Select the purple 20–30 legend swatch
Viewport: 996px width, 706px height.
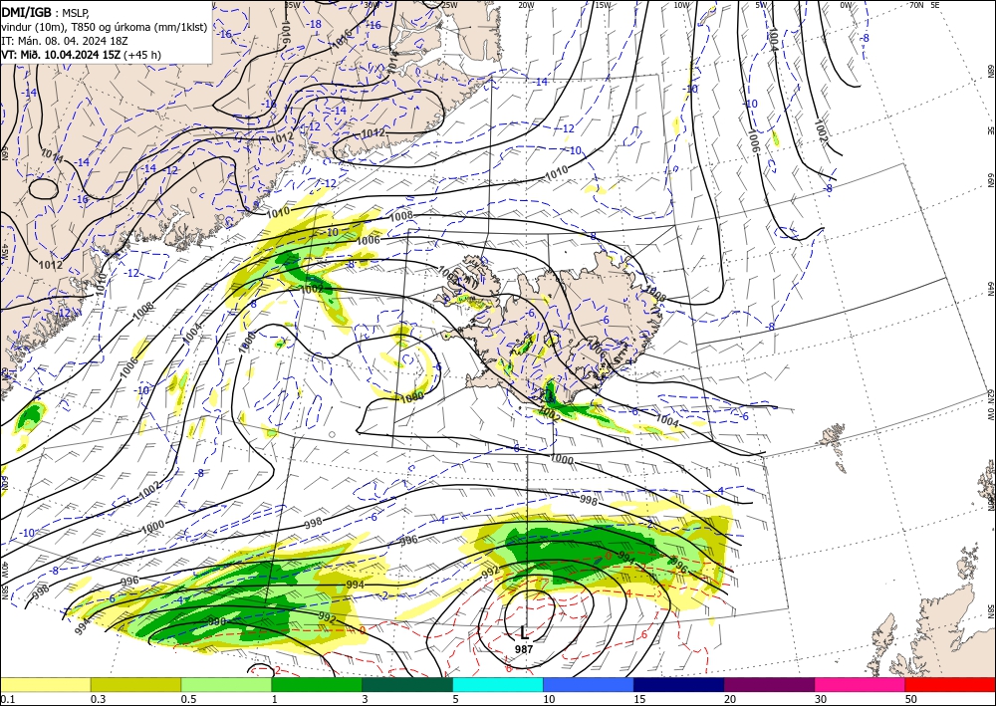pos(769,684)
